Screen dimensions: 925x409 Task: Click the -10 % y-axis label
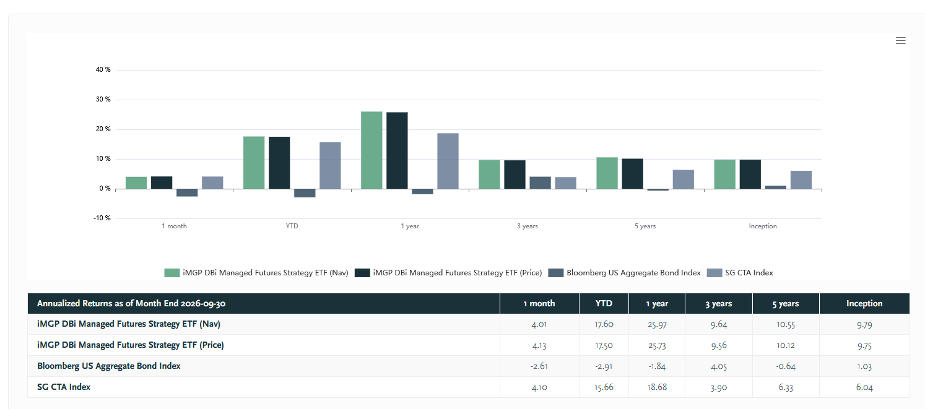coord(102,218)
